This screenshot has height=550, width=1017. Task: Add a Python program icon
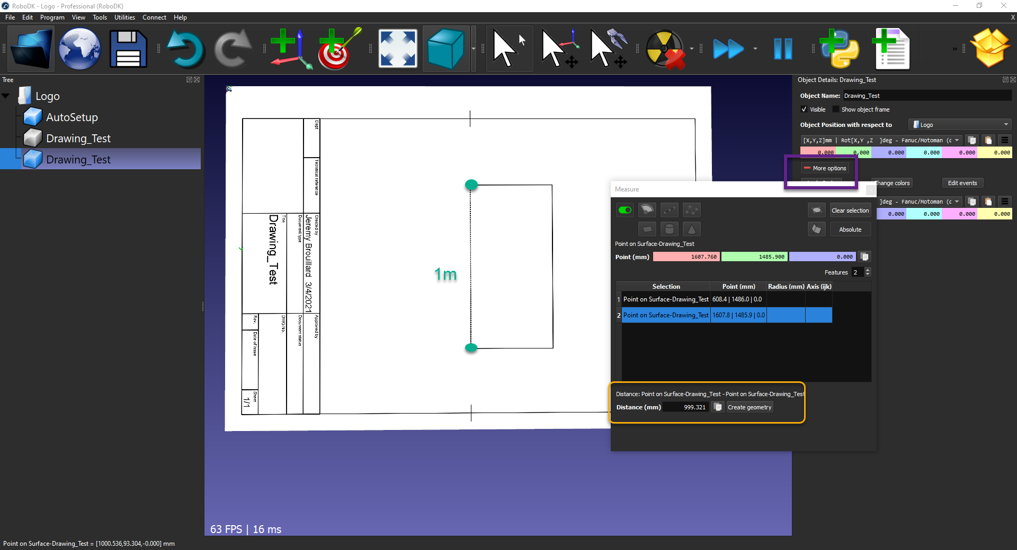point(840,49)
